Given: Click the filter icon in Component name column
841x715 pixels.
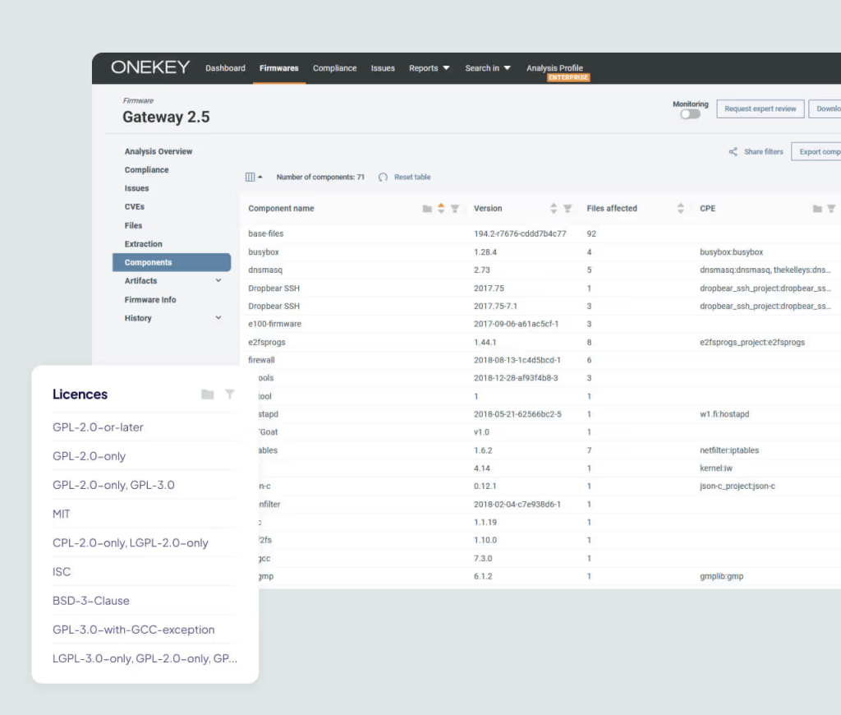Looking at the screenshot, I should 455,209.
